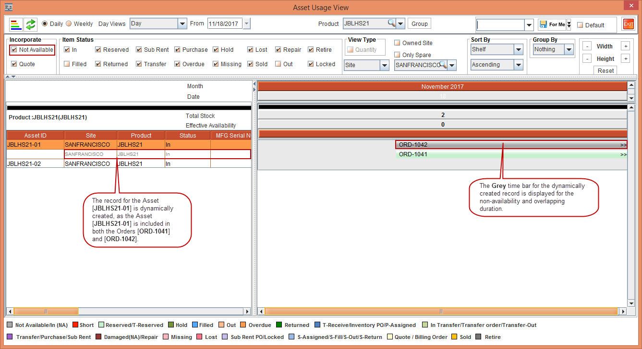Click the red EXIT icon

tap(628, 24)
